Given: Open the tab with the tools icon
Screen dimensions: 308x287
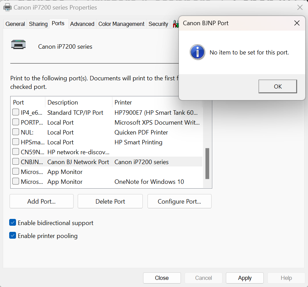Looking at the screenshot, I should coord(175,24).
